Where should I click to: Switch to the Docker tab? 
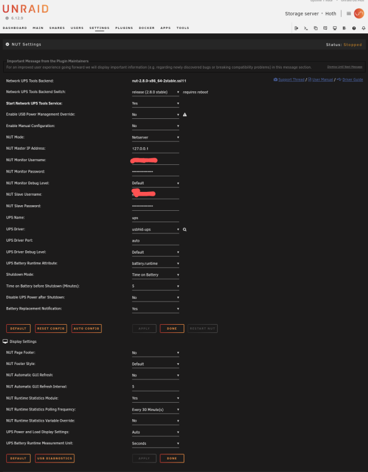(147, 28)
